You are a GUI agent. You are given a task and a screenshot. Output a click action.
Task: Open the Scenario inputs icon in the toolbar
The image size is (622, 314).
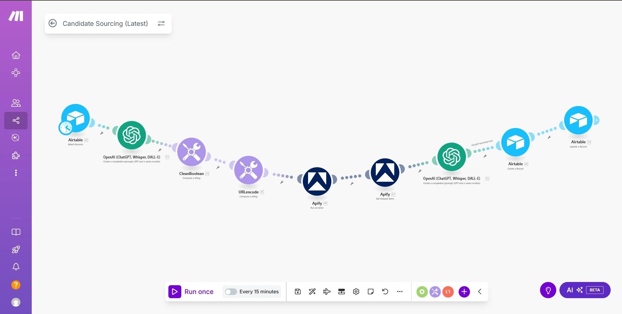coord(341,292)
